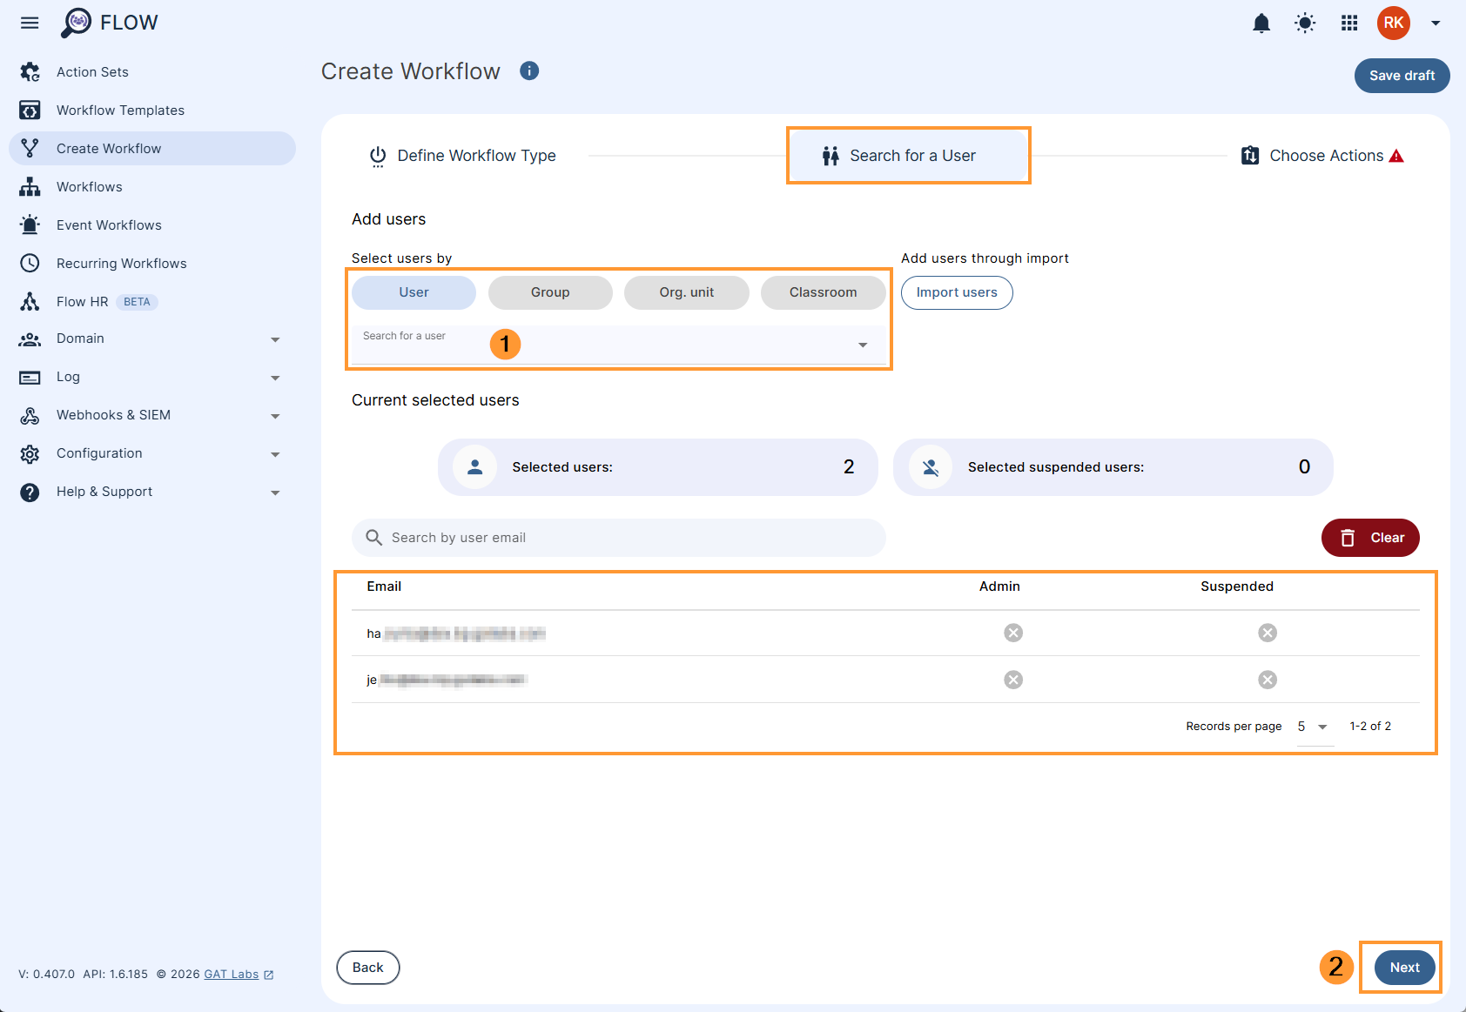Open the hamburger navigation menu
The width and height of the screenshot is (1466, 1012).
29,23
